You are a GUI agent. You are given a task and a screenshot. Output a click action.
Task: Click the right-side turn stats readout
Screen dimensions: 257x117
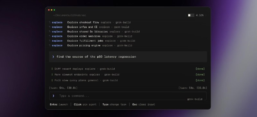click(193, 88)
